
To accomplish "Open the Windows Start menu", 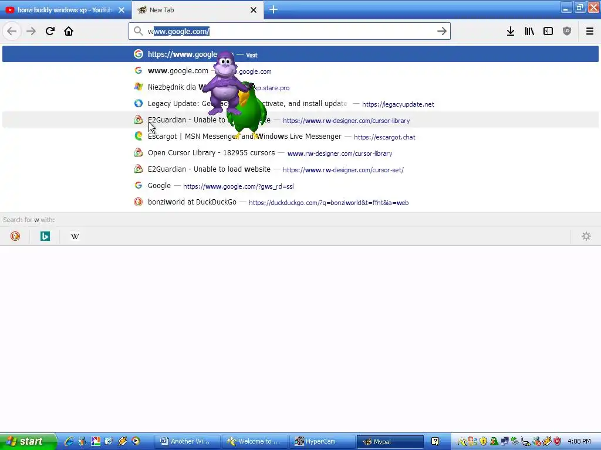I will coord(28,441).
